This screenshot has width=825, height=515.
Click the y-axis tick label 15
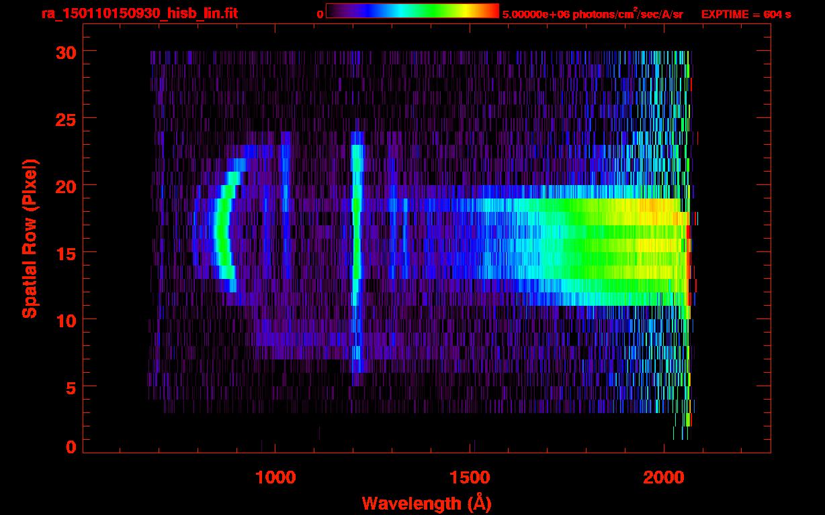pos(64,253)
